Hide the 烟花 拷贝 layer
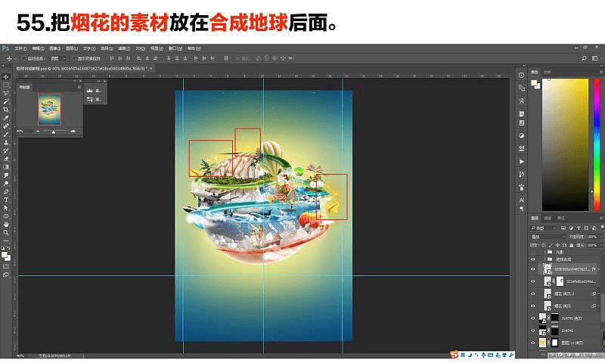 click(533, 306)
